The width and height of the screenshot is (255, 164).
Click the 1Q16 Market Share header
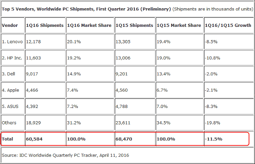click(90, 25)
